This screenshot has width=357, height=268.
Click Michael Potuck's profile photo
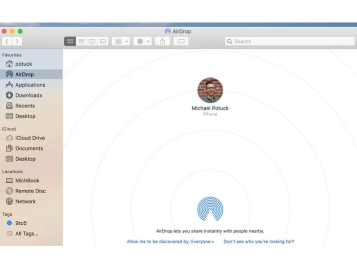coord(210,90)
